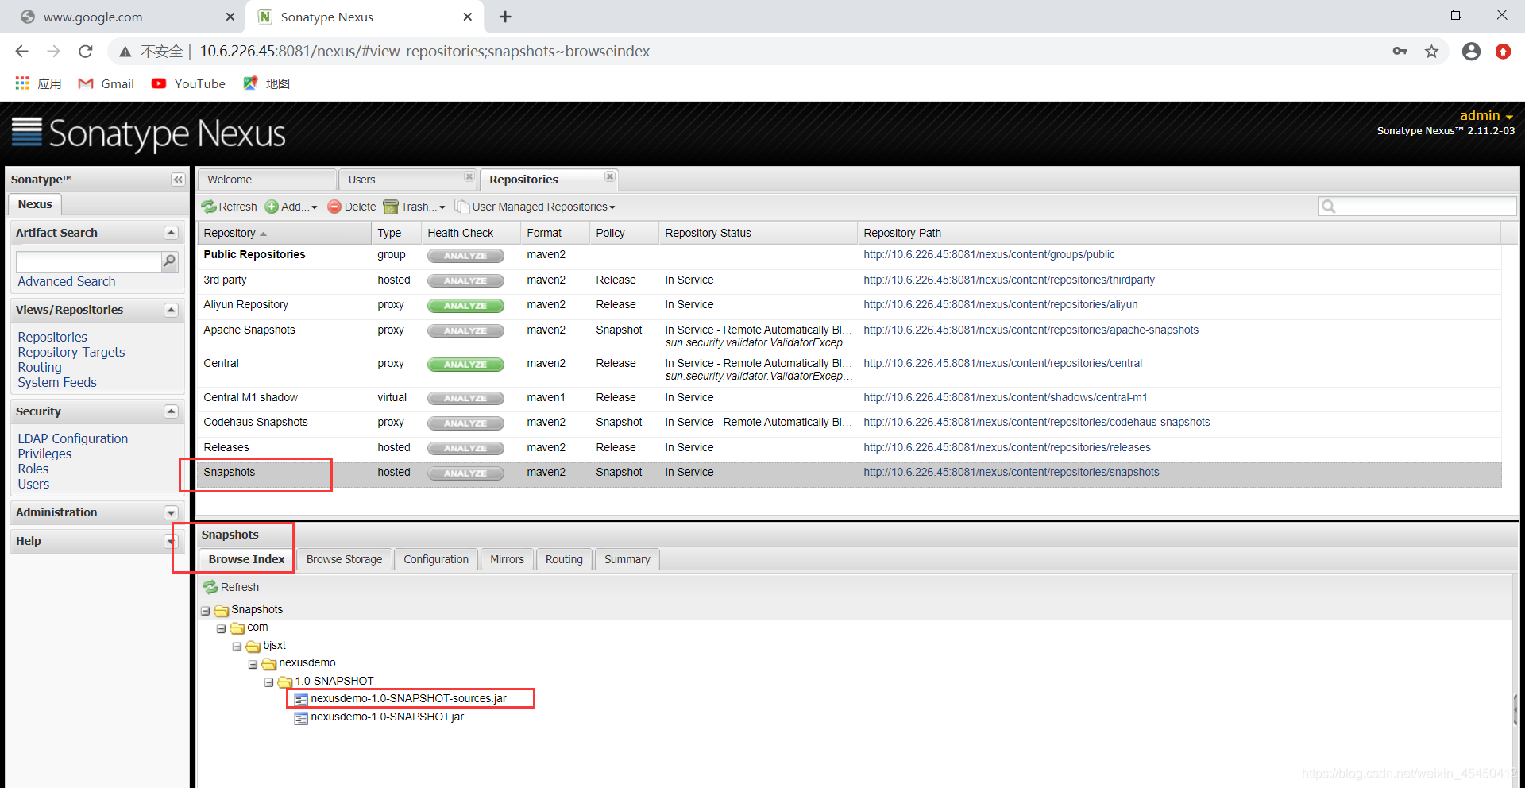Open the admin user dropdown
This screenshot has width=1525, height=788.
(x=1486, y=115)
